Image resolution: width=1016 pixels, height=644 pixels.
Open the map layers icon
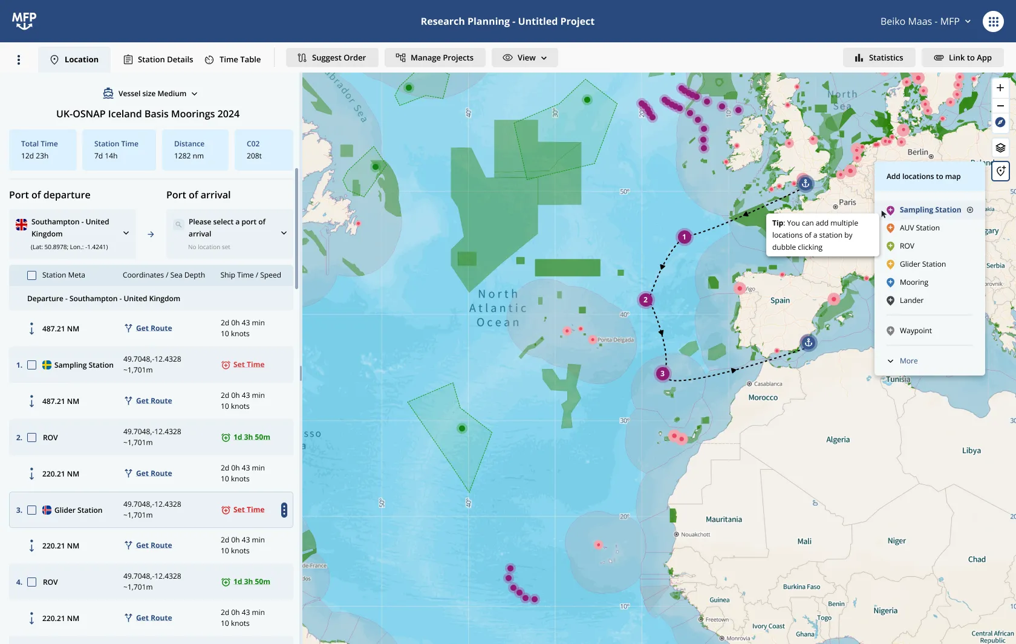tap(1000, 148)
